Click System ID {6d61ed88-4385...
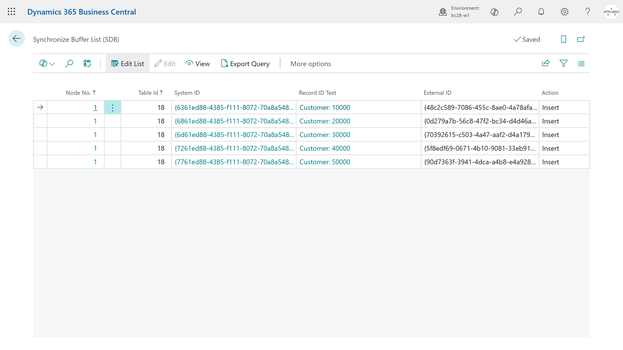623x350 pixels. click(x=234, y=135)
